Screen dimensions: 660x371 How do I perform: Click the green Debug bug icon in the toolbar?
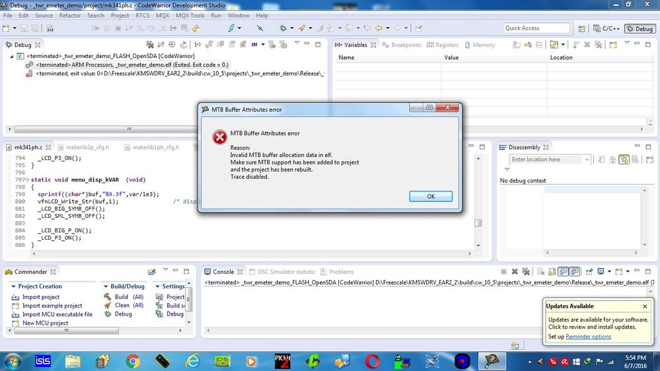tap(283, 28)
